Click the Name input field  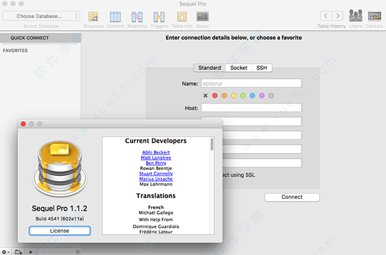(x=252, y=84)
